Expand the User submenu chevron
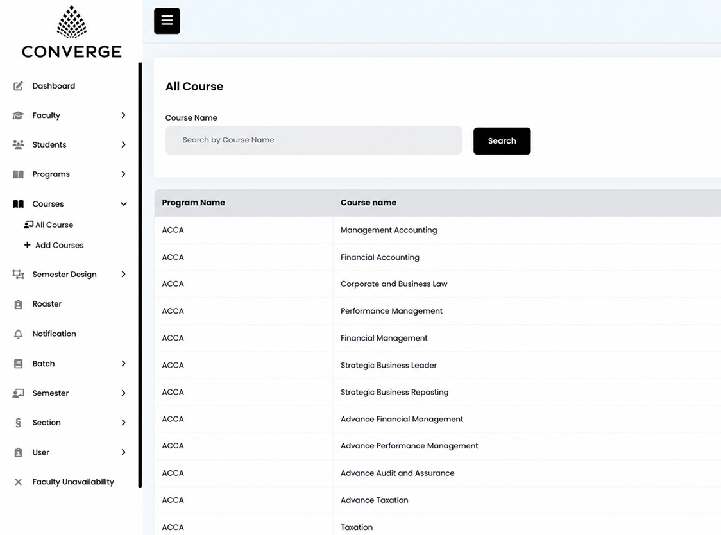The height and width of the screenshot is (535, 721). pyautogui.click(x=123, y=452)
